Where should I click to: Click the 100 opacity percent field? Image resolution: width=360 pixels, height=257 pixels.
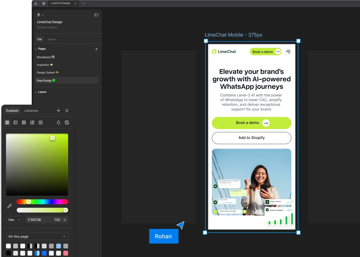click(x=57, y=220)
